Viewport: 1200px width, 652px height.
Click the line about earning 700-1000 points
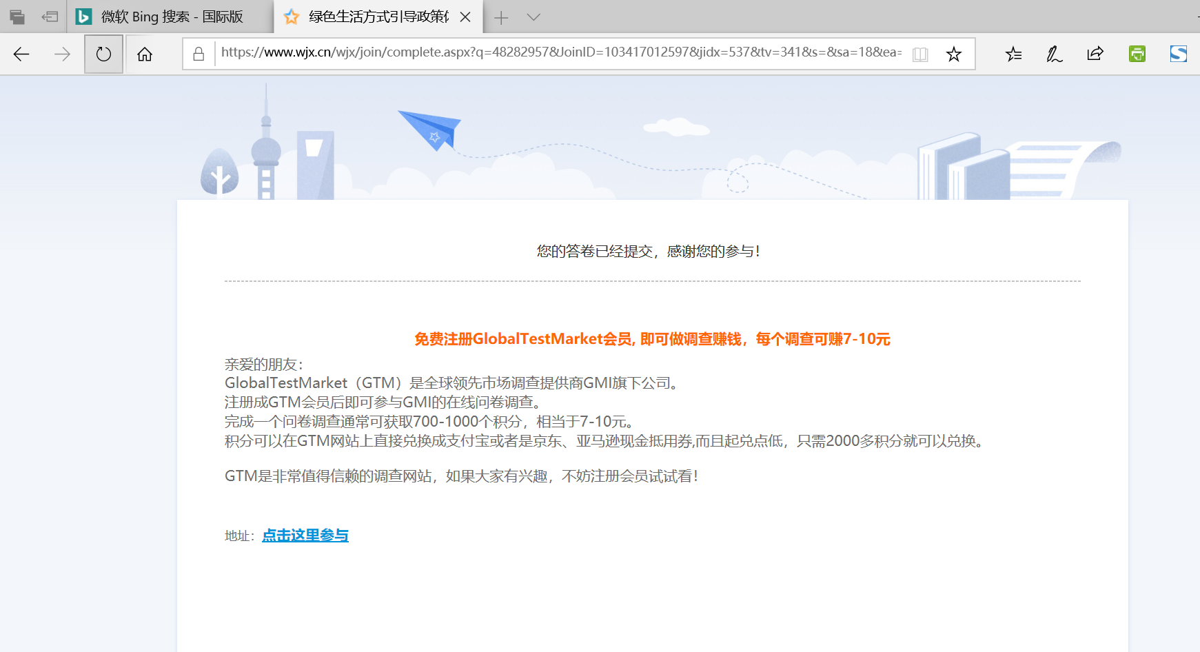pos(429,421)
